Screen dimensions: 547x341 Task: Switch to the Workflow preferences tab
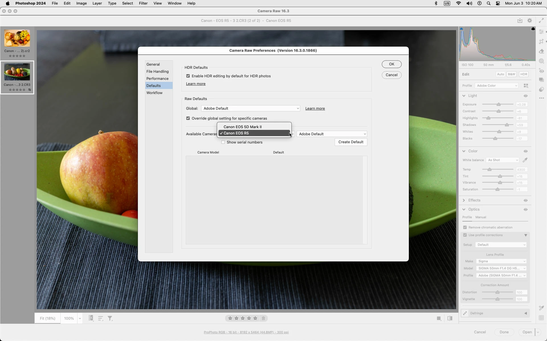pos(154,93)
